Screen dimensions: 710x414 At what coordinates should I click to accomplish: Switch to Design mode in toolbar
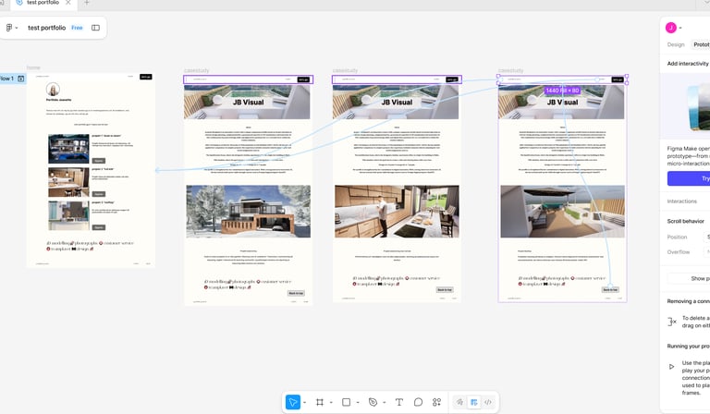(x=473, y=402)
